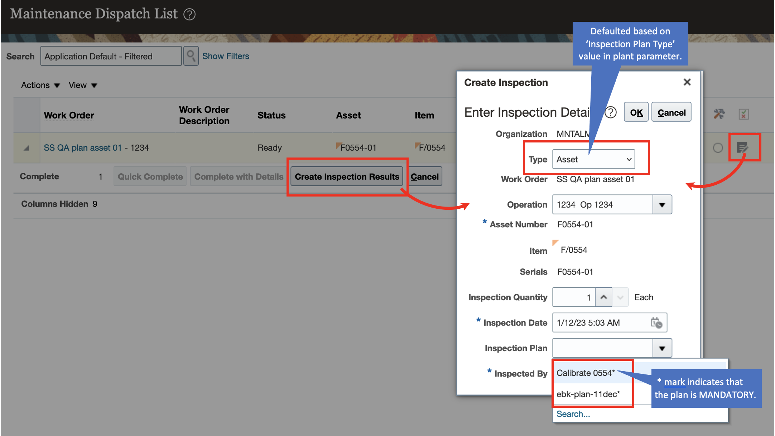
Task: Open the Inspection Plan dropdown arrow
Action: tap(662, 348)
